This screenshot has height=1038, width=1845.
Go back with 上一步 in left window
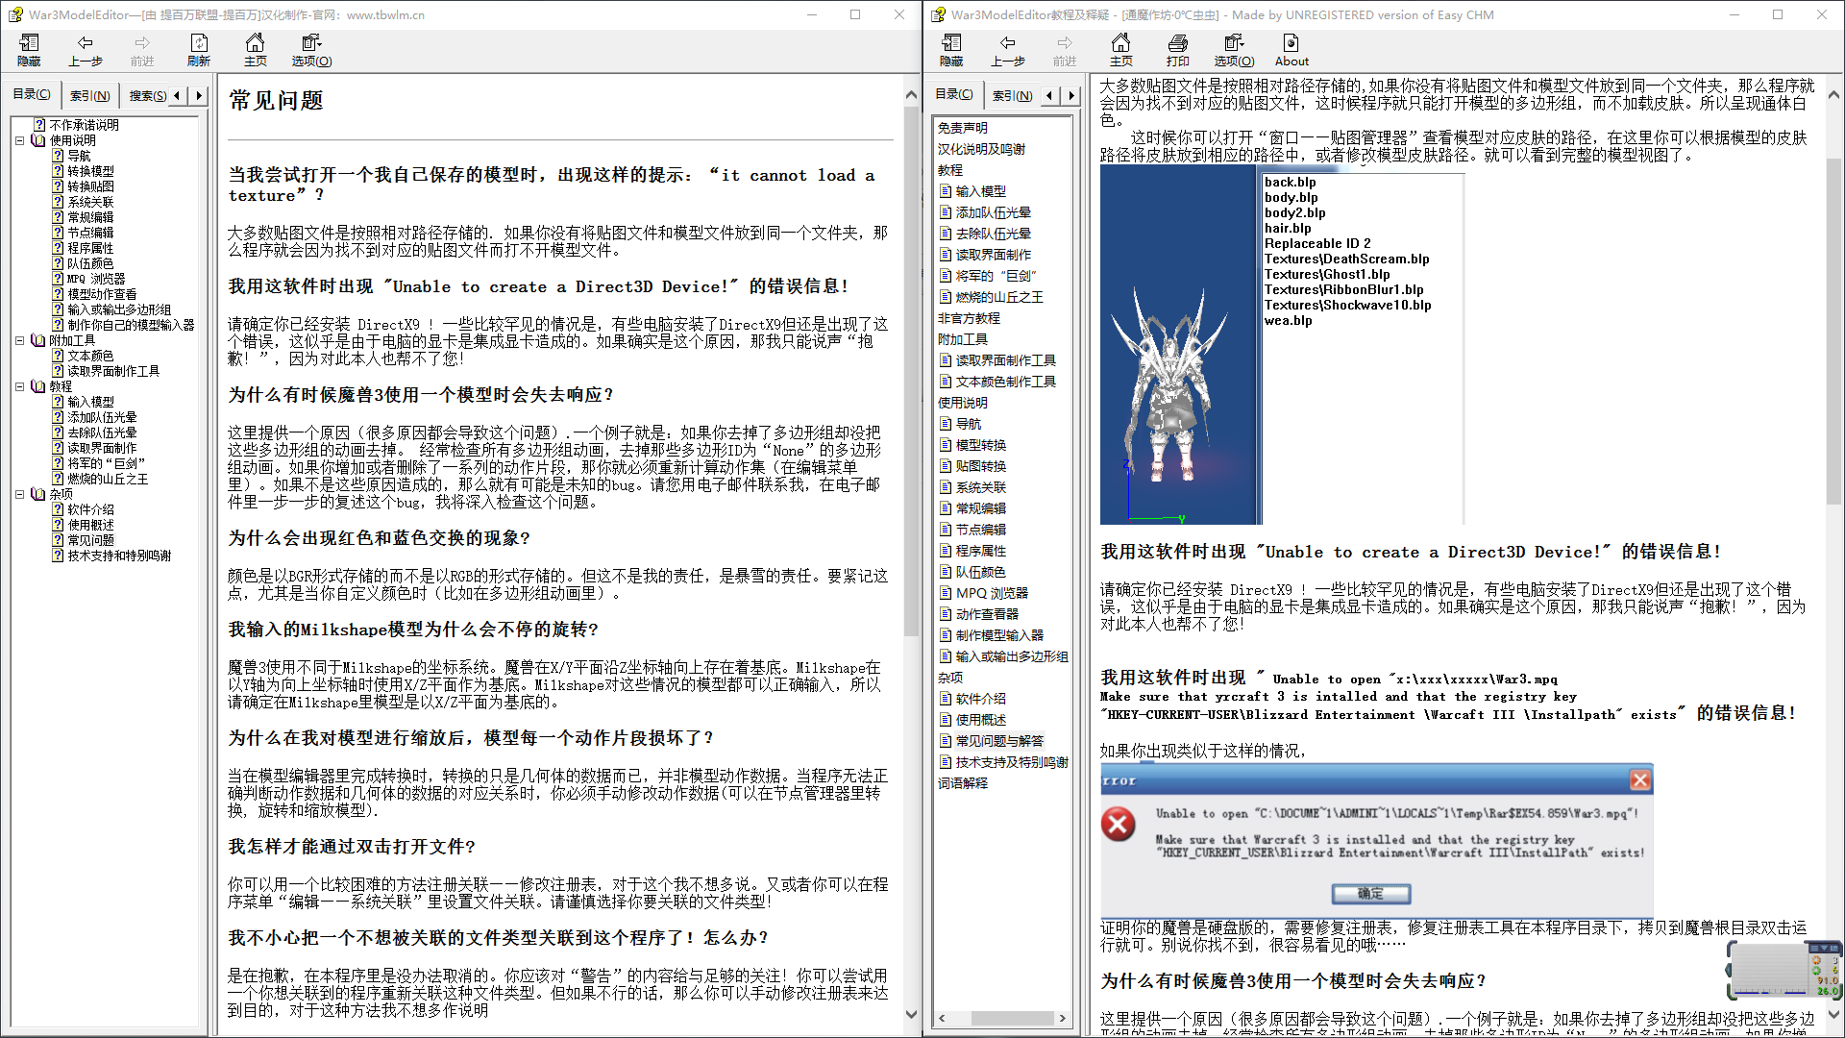pos(86,50)
